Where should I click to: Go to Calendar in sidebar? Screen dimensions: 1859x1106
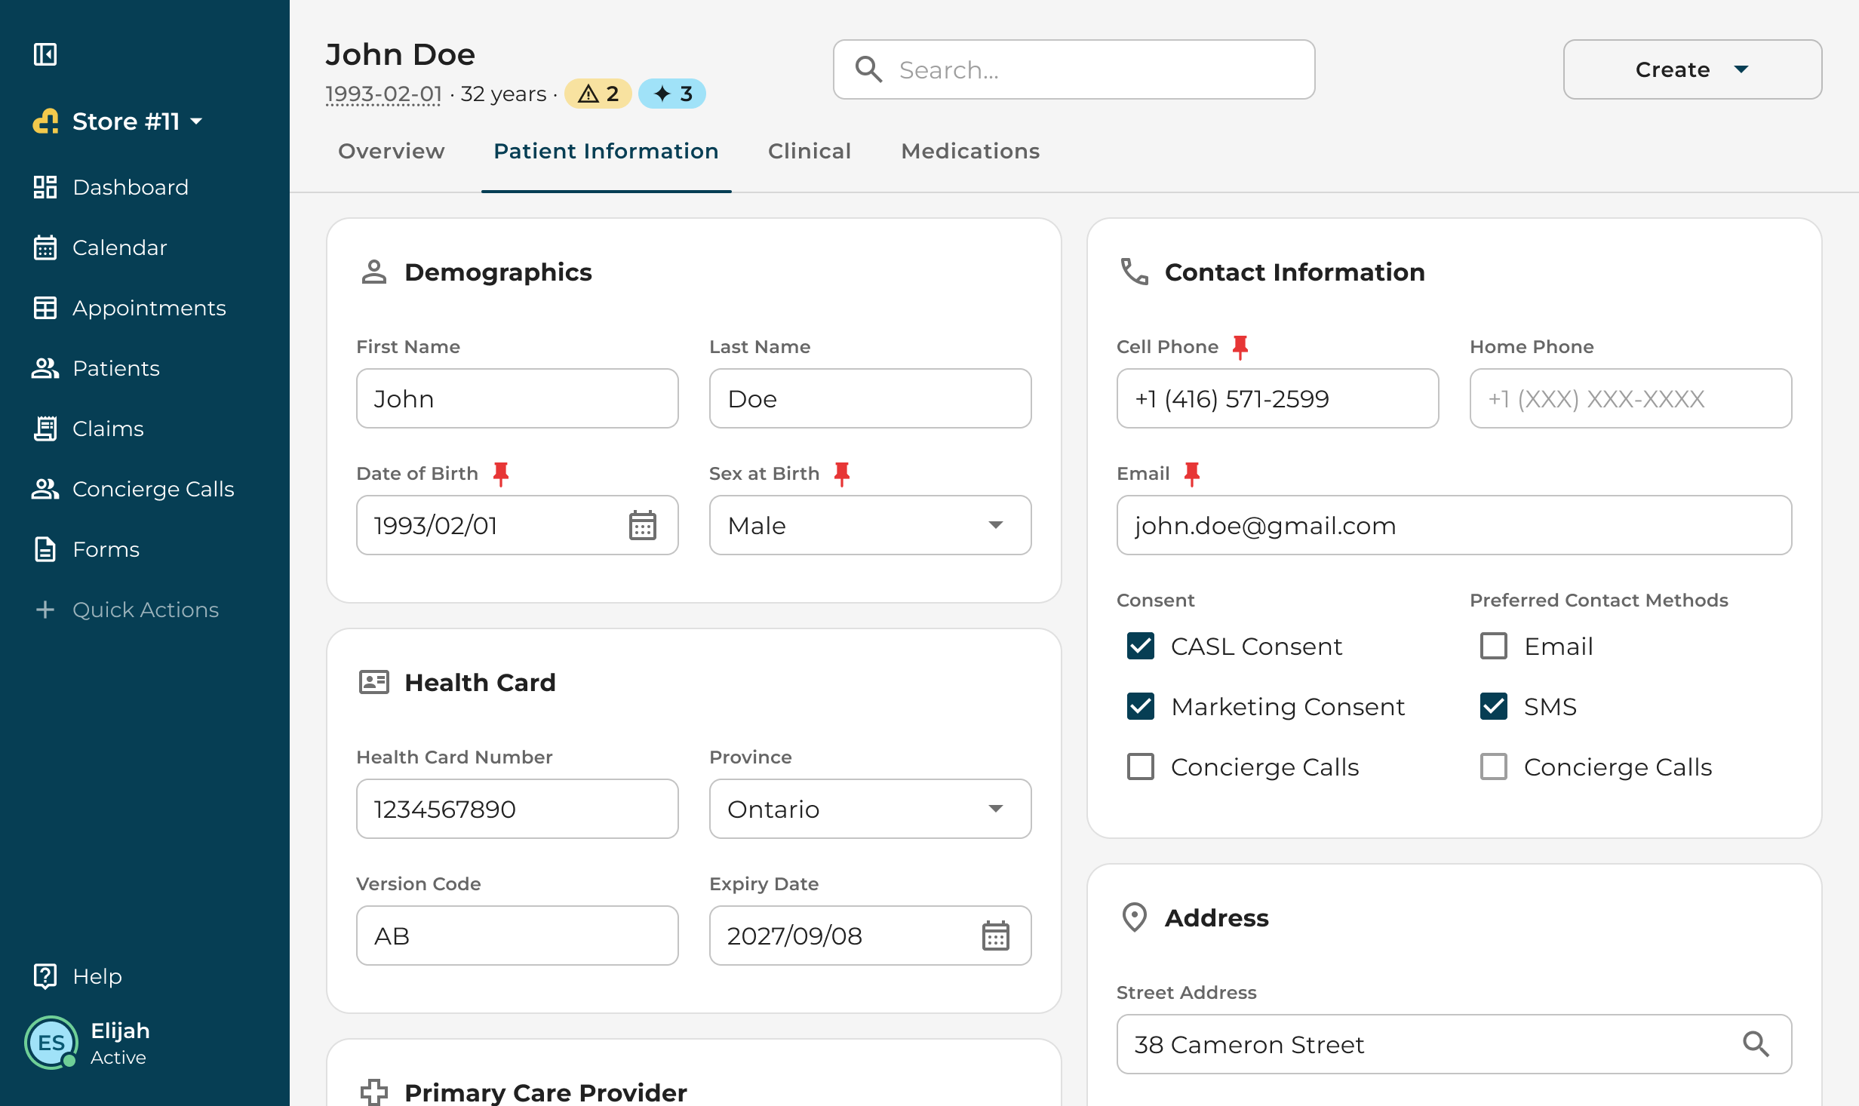(x=100, y=247)
